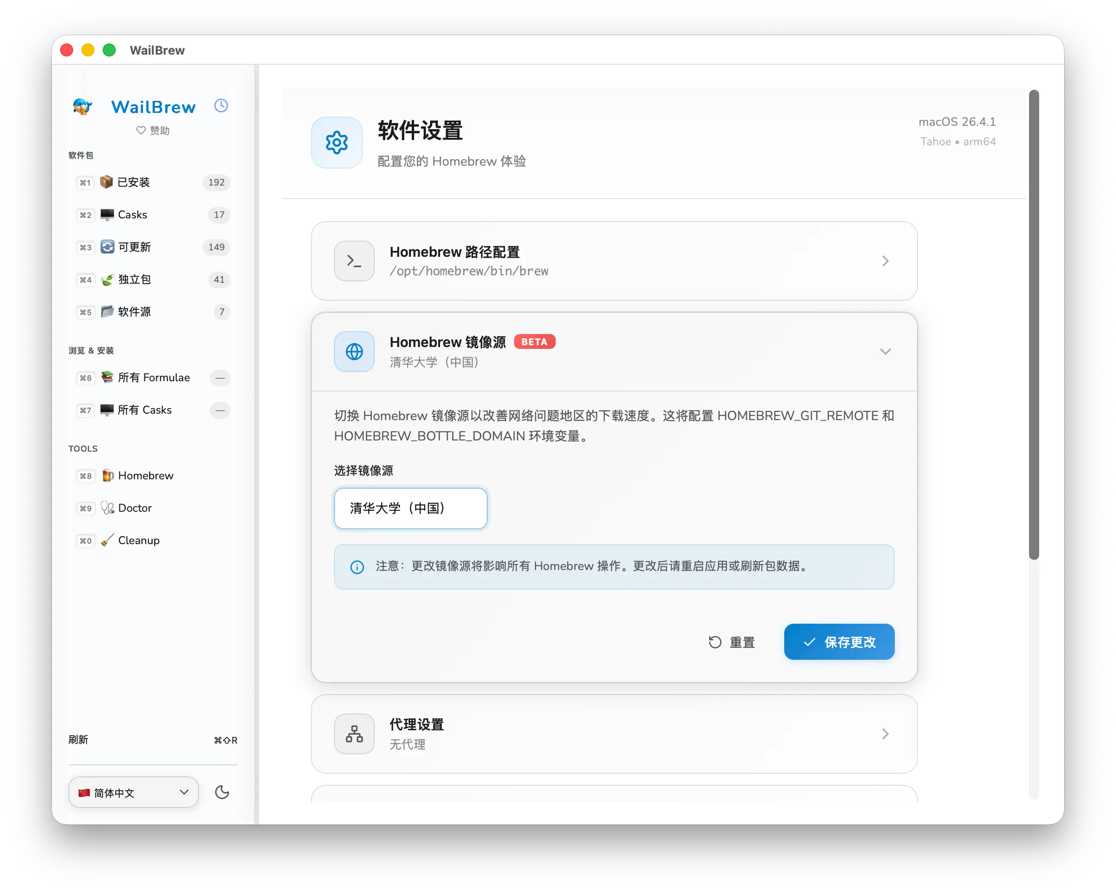The height and width of the screenshot is (893, 1116).
Task: Open the 清华大学（中国）mirror dropdown
Action: tap(410, 509)
